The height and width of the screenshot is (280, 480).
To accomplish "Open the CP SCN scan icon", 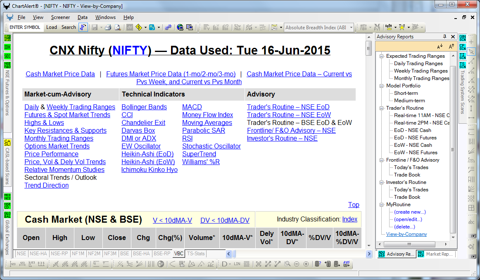I will (463, 47).
